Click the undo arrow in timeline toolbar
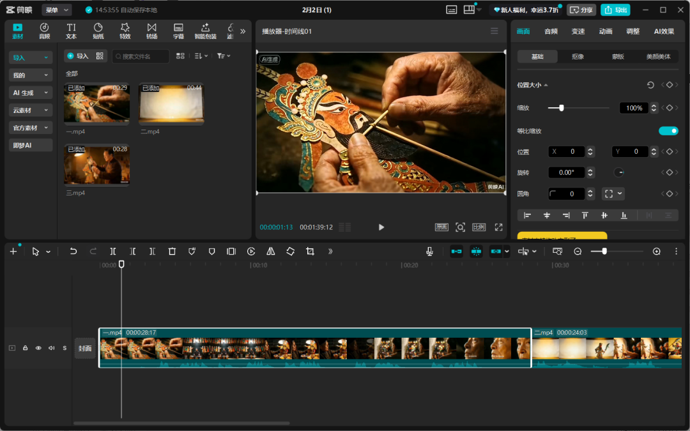Screen dimensions: 690x431 pos(73,252)
